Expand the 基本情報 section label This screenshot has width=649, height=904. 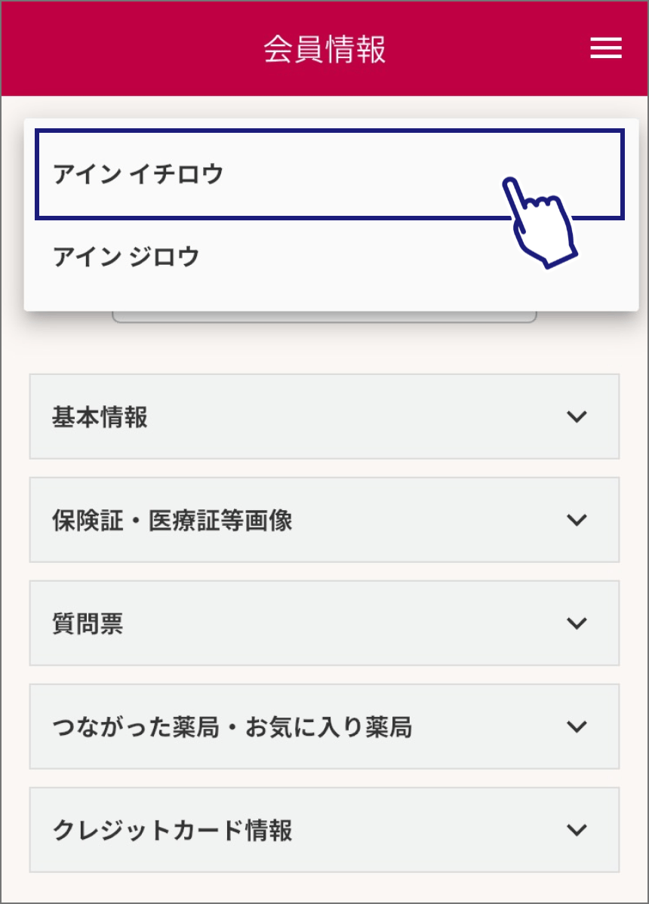[100, 417]
